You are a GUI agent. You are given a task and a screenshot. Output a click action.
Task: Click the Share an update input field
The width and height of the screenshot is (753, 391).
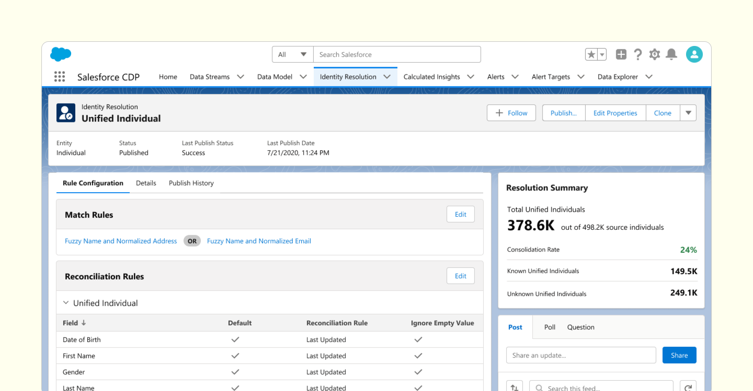581,355
